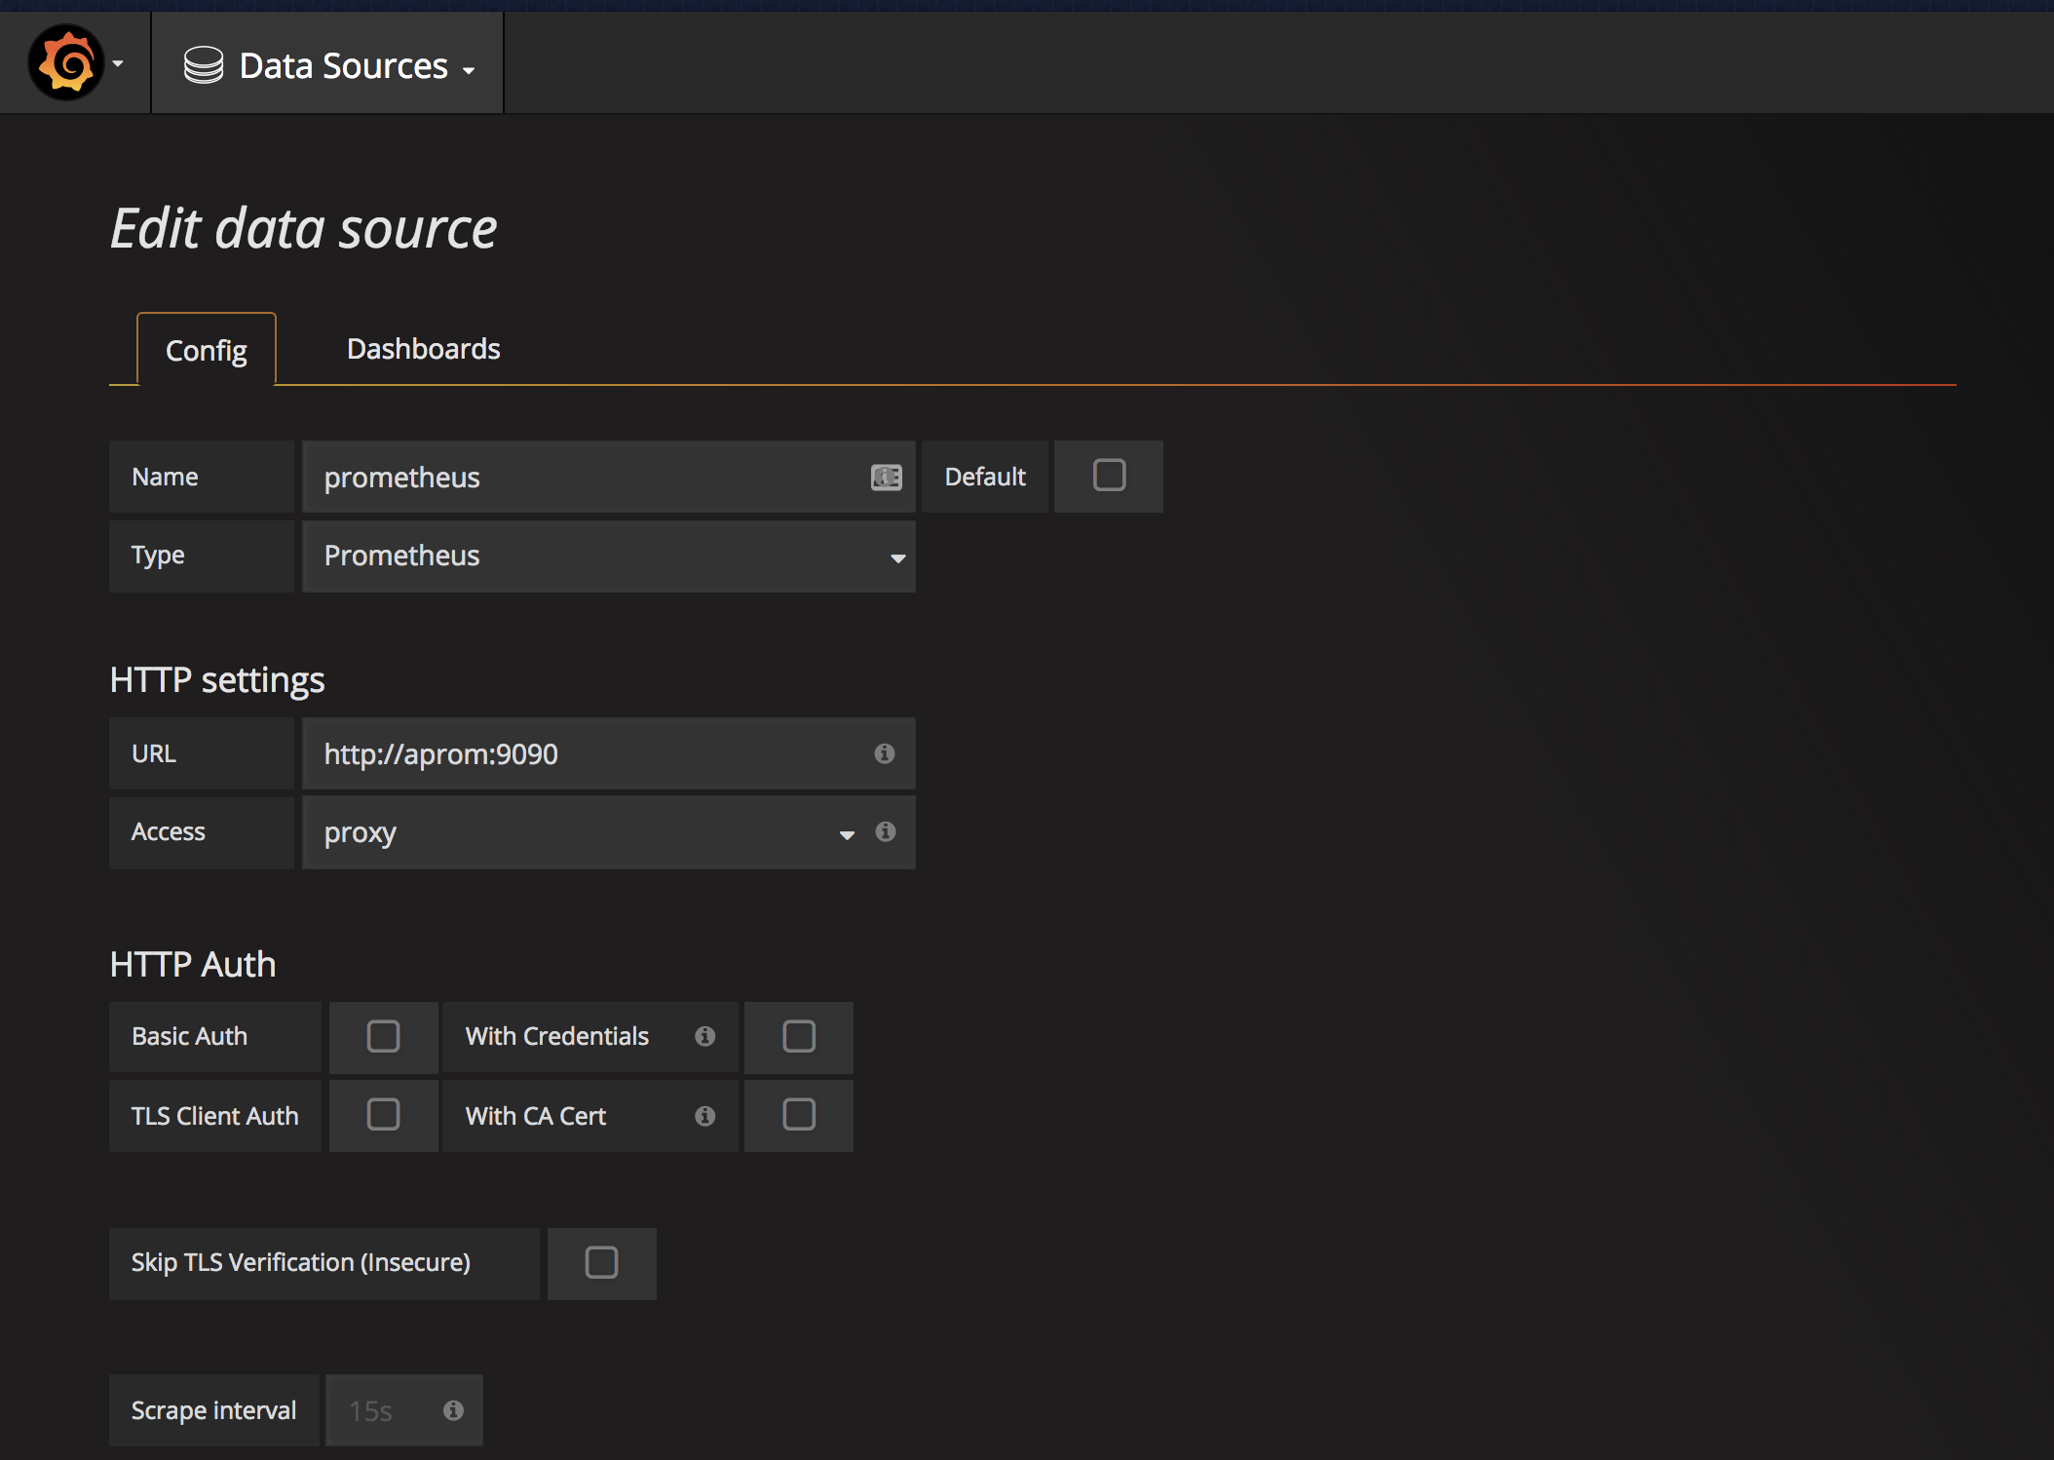Click the Scrape interval 15s input
This screenshot has height=1460, width=2054.
403,1410
